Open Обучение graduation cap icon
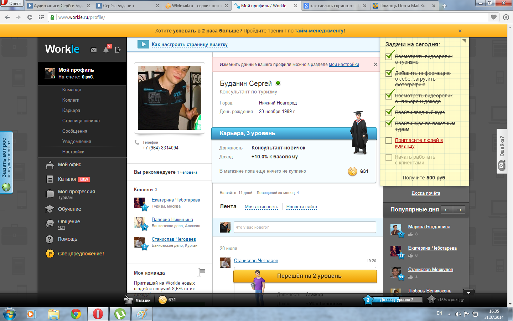Image resolution: width=513 pixels, height=321 pixels. click(x=50, y=209)
